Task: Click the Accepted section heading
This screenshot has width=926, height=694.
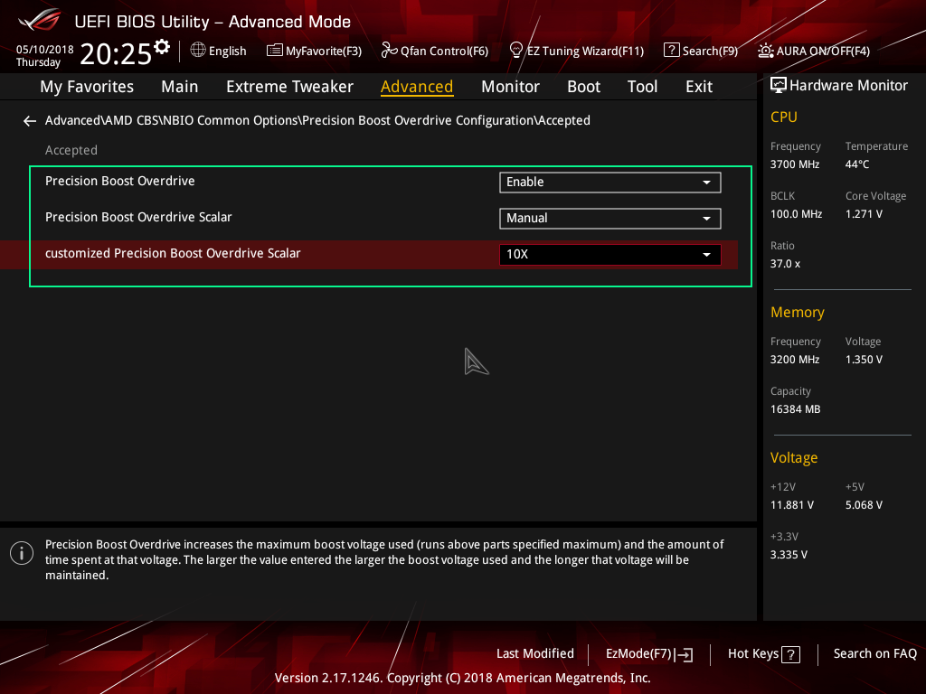Action: click(71, 151)
